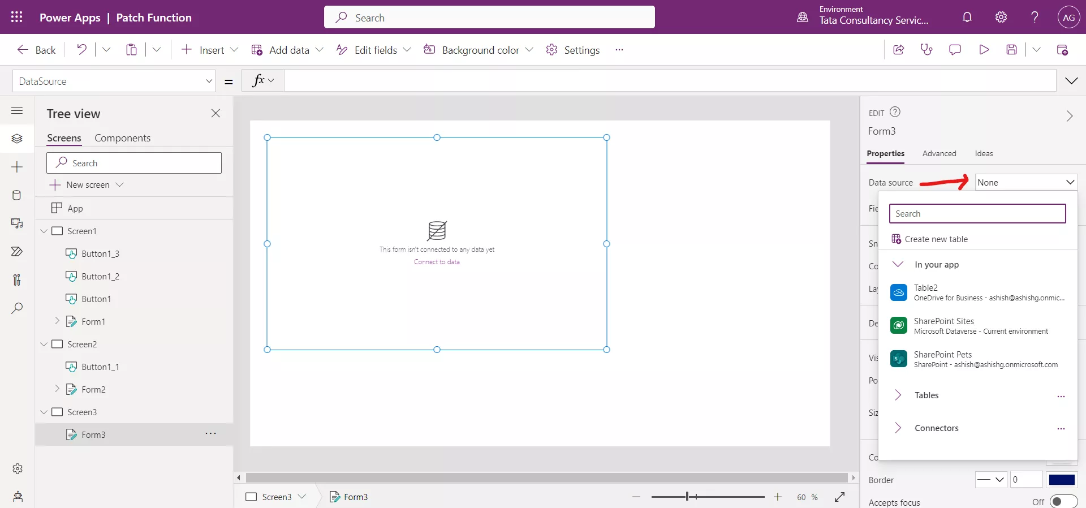Save the app with disk icon

(x=1012, y=50)
